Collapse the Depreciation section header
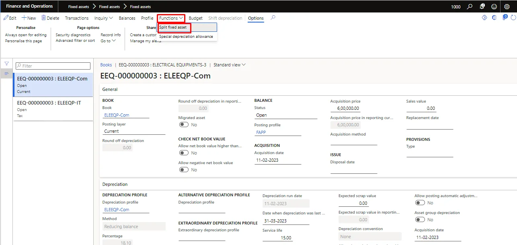The height and width of the screenshot is (245, 517). [115, 184]
